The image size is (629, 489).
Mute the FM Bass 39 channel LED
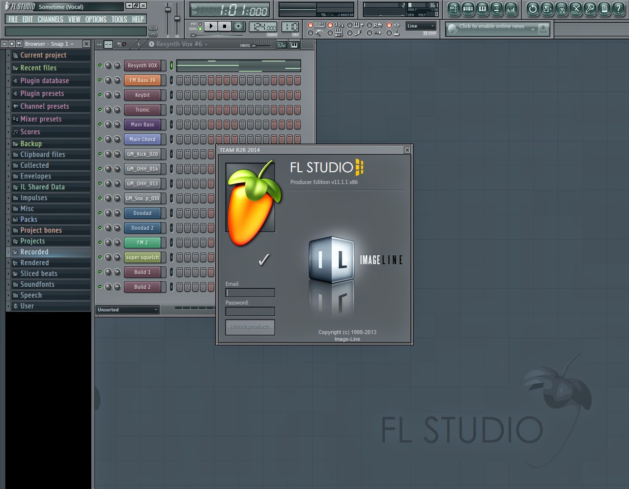coord(100,80)
